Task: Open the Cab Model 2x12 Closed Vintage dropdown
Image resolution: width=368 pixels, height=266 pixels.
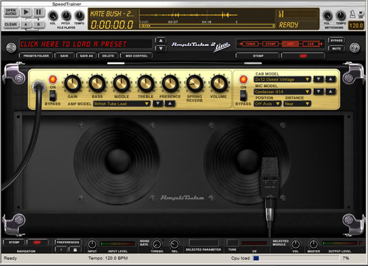Action: click(x=282, y=79)
